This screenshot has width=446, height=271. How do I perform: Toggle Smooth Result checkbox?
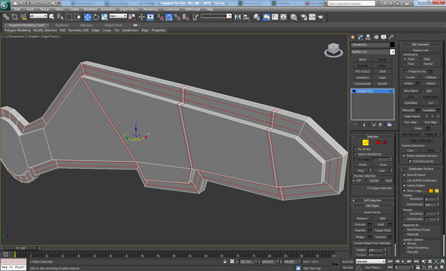point(404,175)
